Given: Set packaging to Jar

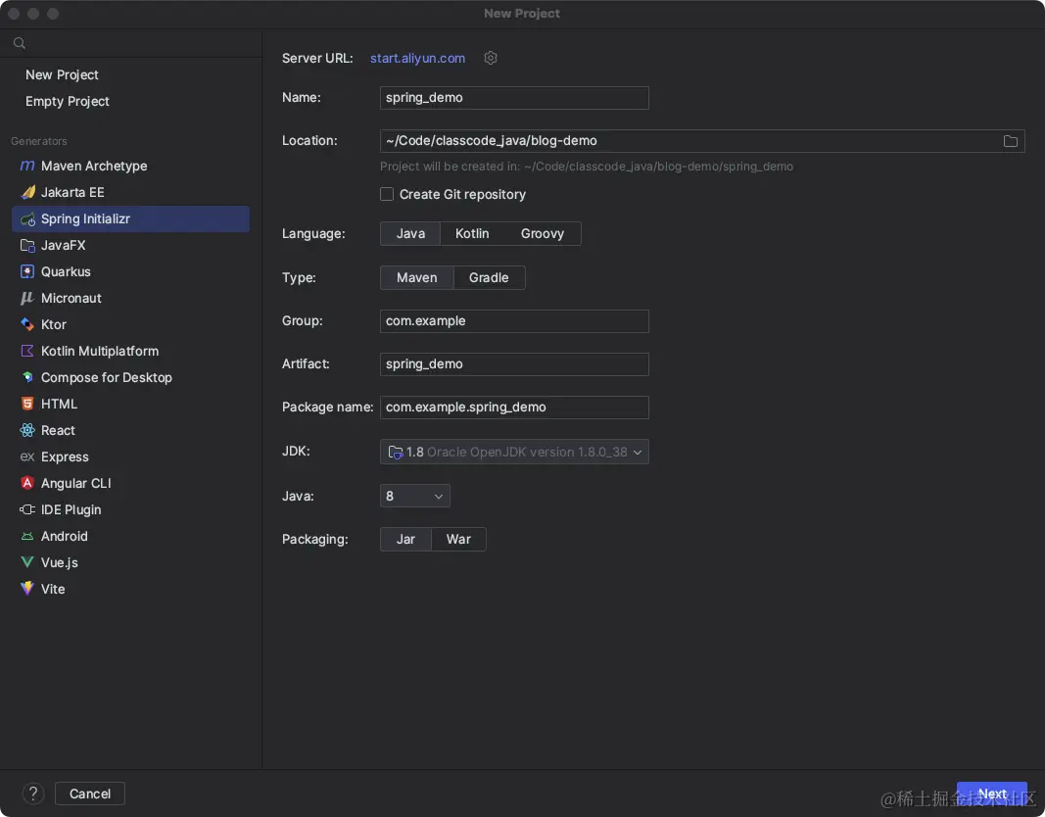Looking at the screenshot, I should click(405, 539).
